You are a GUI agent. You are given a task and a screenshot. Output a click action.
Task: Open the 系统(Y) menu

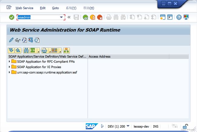point(71,8)
